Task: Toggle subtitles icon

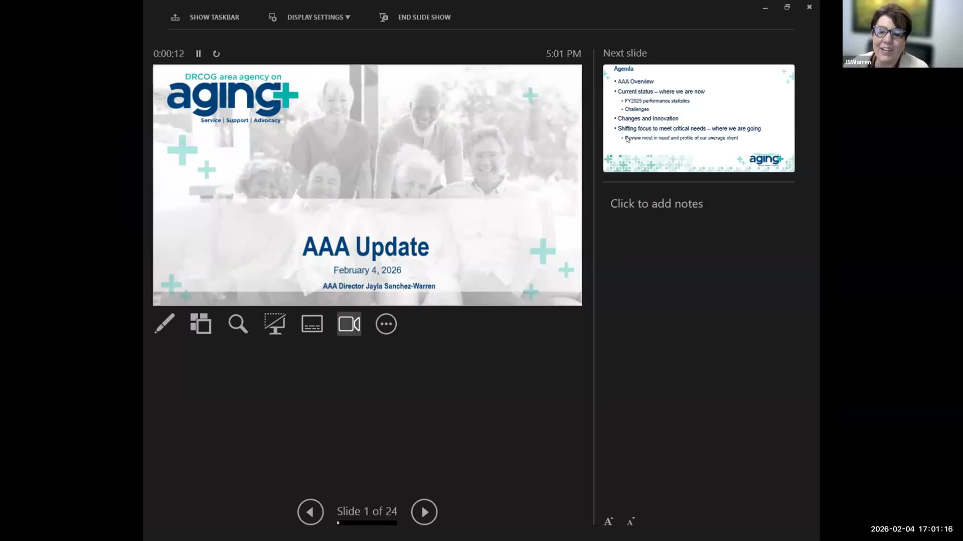Action: point(312,324)
